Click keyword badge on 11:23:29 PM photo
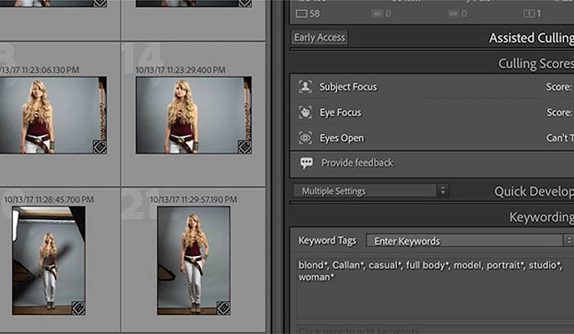This screenshot has width=574, height=334. [x=244, y=147]
